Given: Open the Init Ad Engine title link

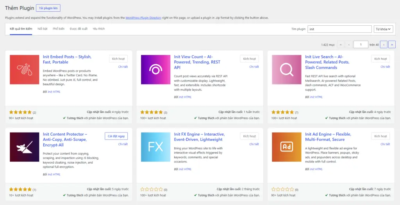Looking at the screenshot, I should [328, 137].
